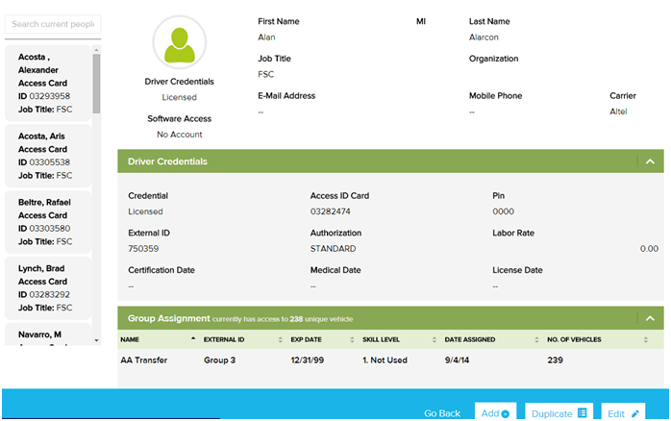The width and height of the screenshot is (671, 421).
Task: Click the Duplicate button's list icon
Action: coord(582,413)
